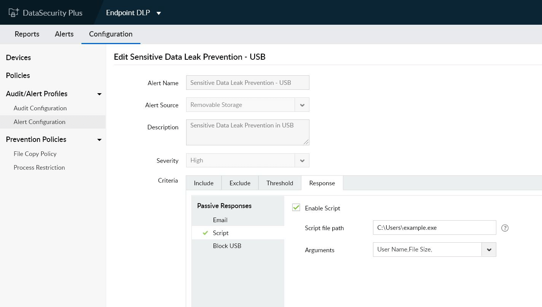Select the Email passive response
Screen dimensions: 542x307
tap(220, 220)
